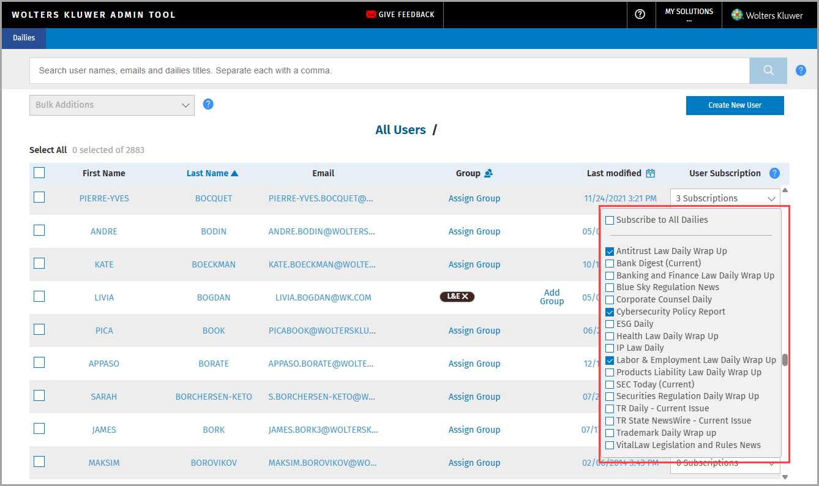The height and width of the screenshot is (486, 819).
Task: Open the My Solutions menu
Action: pos(689,15)
